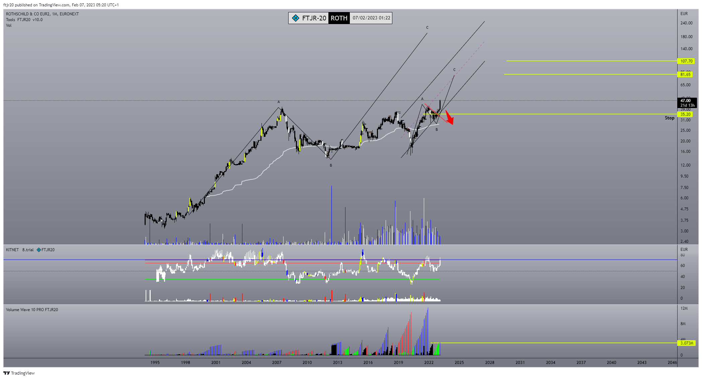The height and width of the screenshot is (379, 702).
Task: Click the 40 level on KITNET scale
Action: pyautogui.click(x=683, y=277)
